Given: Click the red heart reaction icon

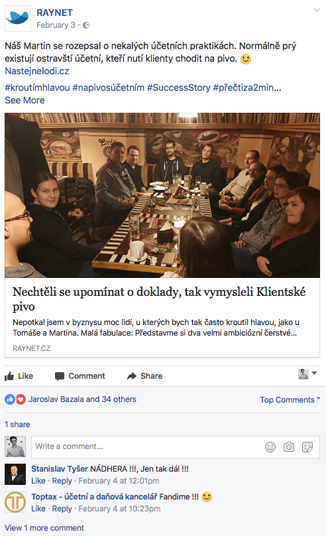Looking at the screenshot, I should pos(21,399).
